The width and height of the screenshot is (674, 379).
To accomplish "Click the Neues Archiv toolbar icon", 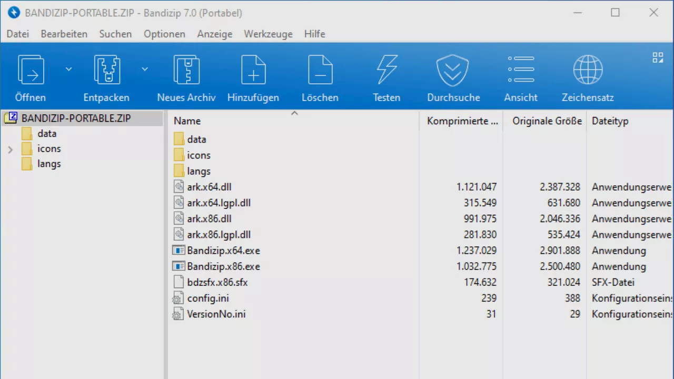I will pyautogui.click(x=186, y=69).
